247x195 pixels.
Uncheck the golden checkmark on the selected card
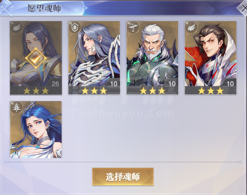click(x=36, y=58)
